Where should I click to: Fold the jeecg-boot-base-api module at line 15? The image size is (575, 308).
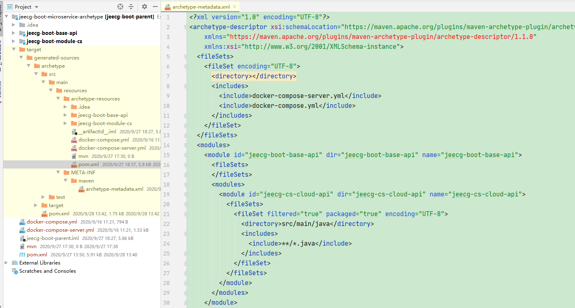[186, 155]
